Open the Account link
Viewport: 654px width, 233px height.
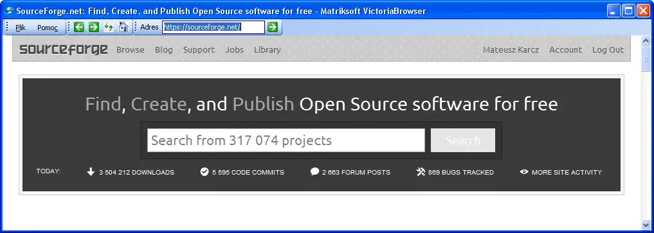point(565,49)
